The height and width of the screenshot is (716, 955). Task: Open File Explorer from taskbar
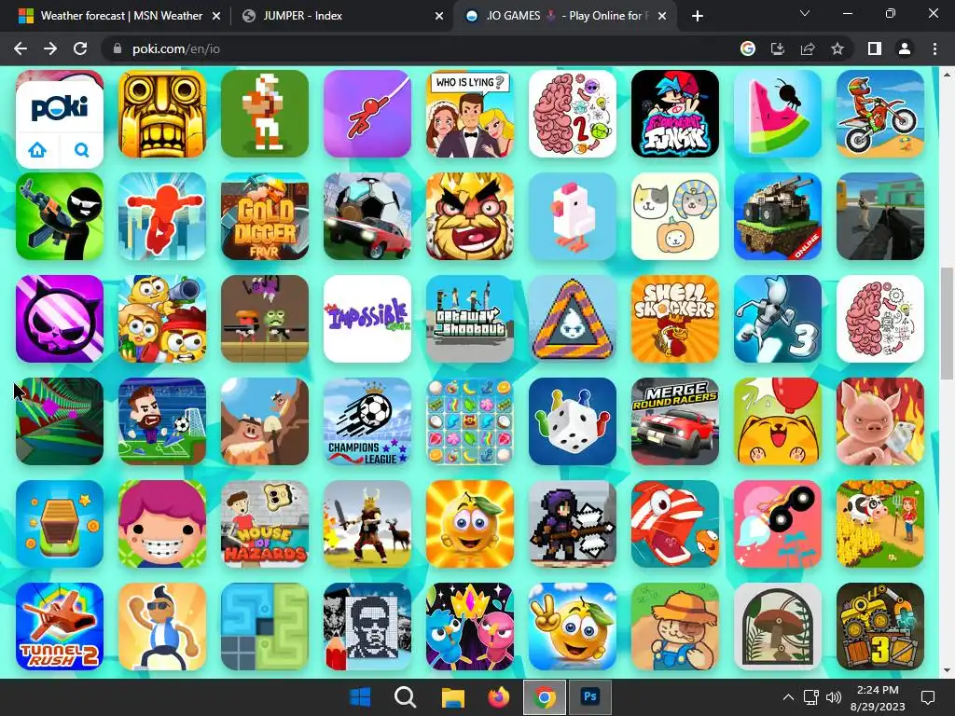[x=452, y=696]
